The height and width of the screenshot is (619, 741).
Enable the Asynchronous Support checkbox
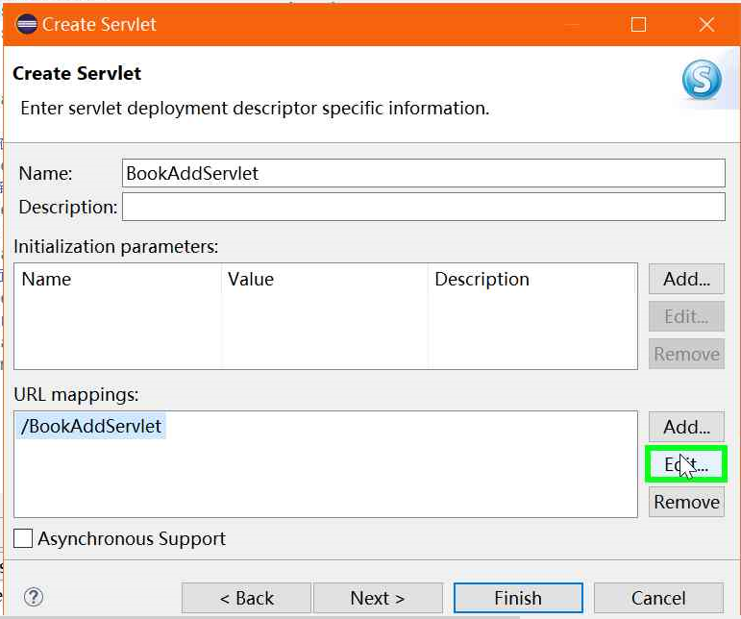pos(24,538)
